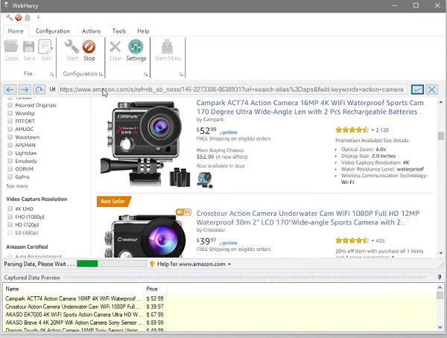Pin the Captured Data Preview panel
Screen dimensions: 447x338
pyautogui.click(x=440, y=277)
